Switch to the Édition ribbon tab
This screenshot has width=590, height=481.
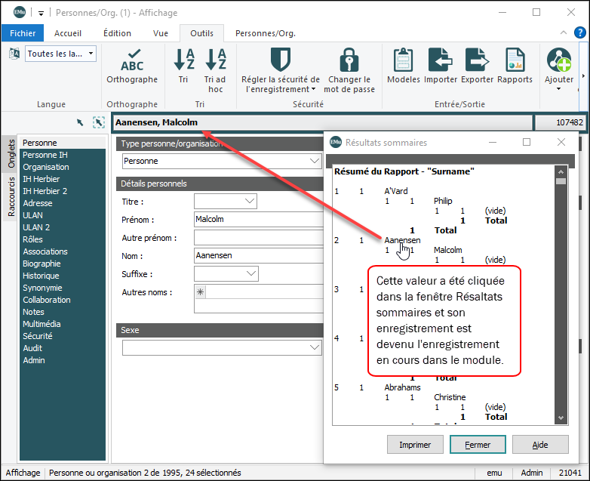[117, 33]
